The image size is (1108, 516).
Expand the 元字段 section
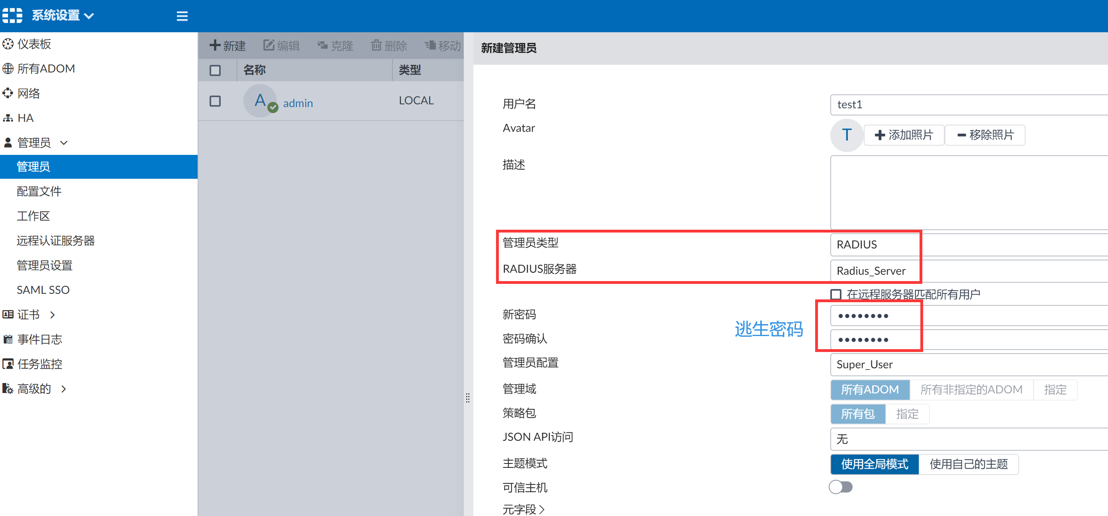point(523,510)
